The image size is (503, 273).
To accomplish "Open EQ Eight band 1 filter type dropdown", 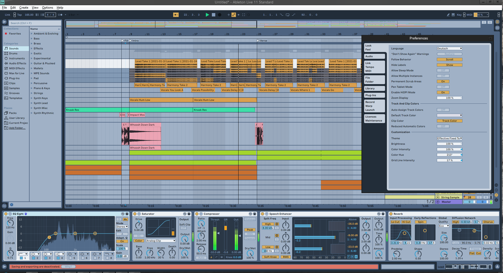I will [x=23, y=254].
